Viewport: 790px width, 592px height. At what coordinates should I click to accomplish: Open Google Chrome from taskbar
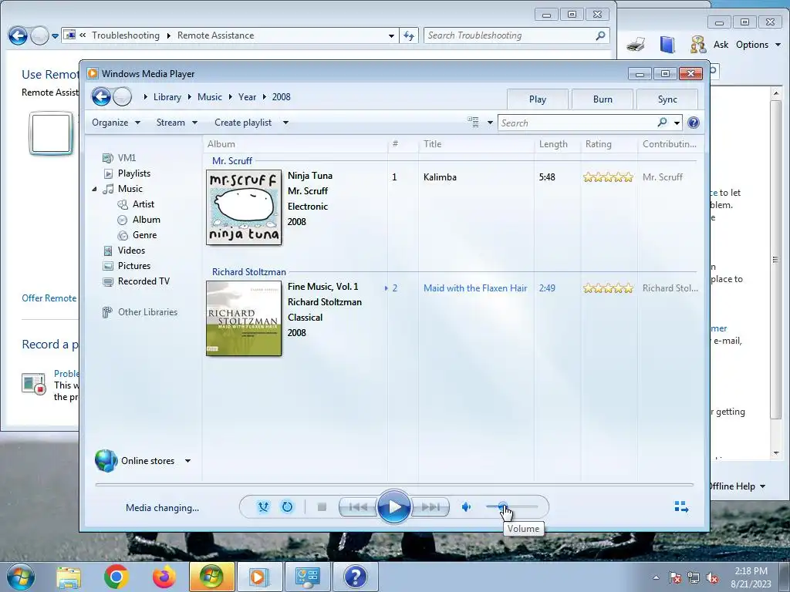[x=116, y=577]
